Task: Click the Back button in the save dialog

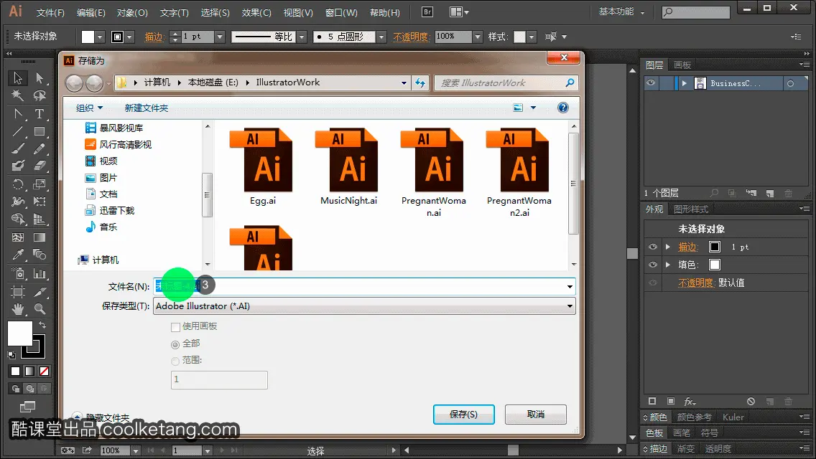Action: click(75, 82)
